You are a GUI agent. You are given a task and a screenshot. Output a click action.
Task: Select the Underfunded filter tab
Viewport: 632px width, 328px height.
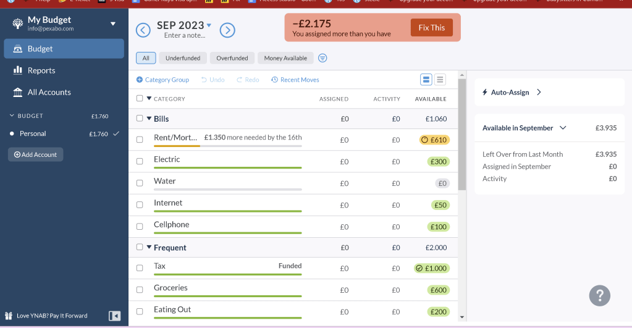tap(183, 58)
